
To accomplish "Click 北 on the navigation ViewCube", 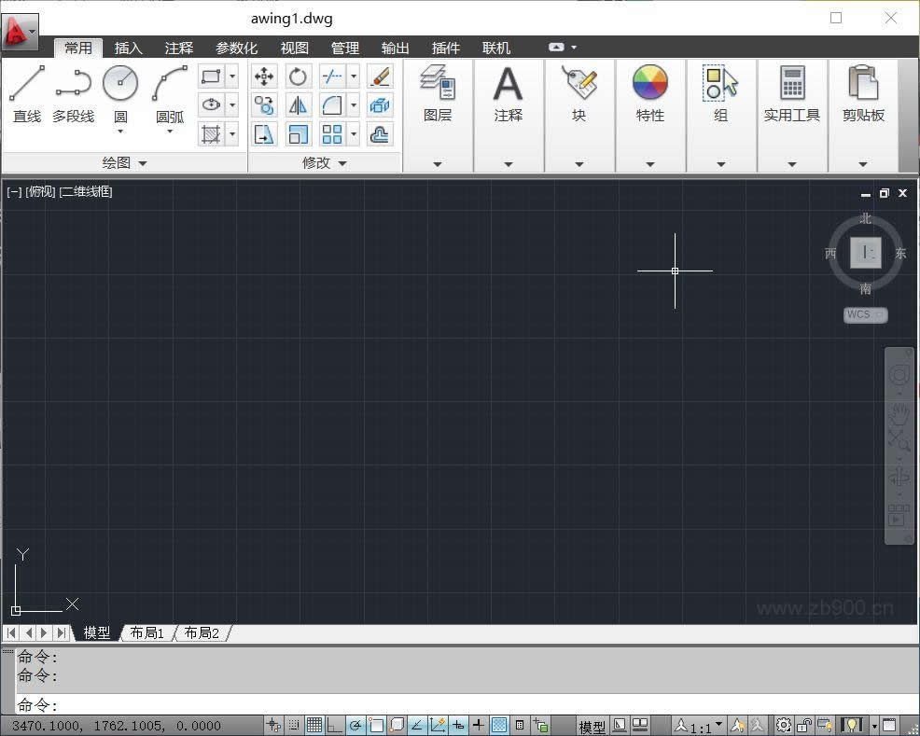I will [x=865, y=218].
